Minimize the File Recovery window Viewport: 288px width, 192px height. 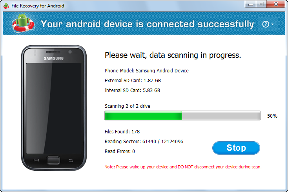click(x=251, y=4)
